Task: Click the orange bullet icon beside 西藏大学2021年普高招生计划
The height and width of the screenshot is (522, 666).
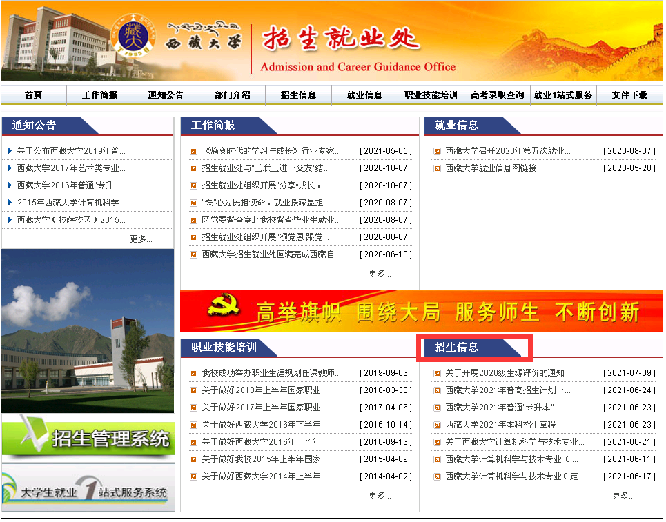Action: pyautogui.click(x=437, y=390)
